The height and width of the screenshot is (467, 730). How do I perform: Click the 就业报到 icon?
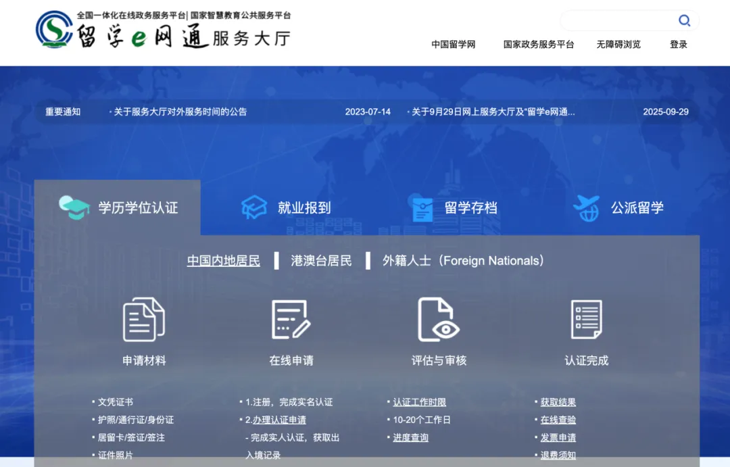click(x=253, y=207)
